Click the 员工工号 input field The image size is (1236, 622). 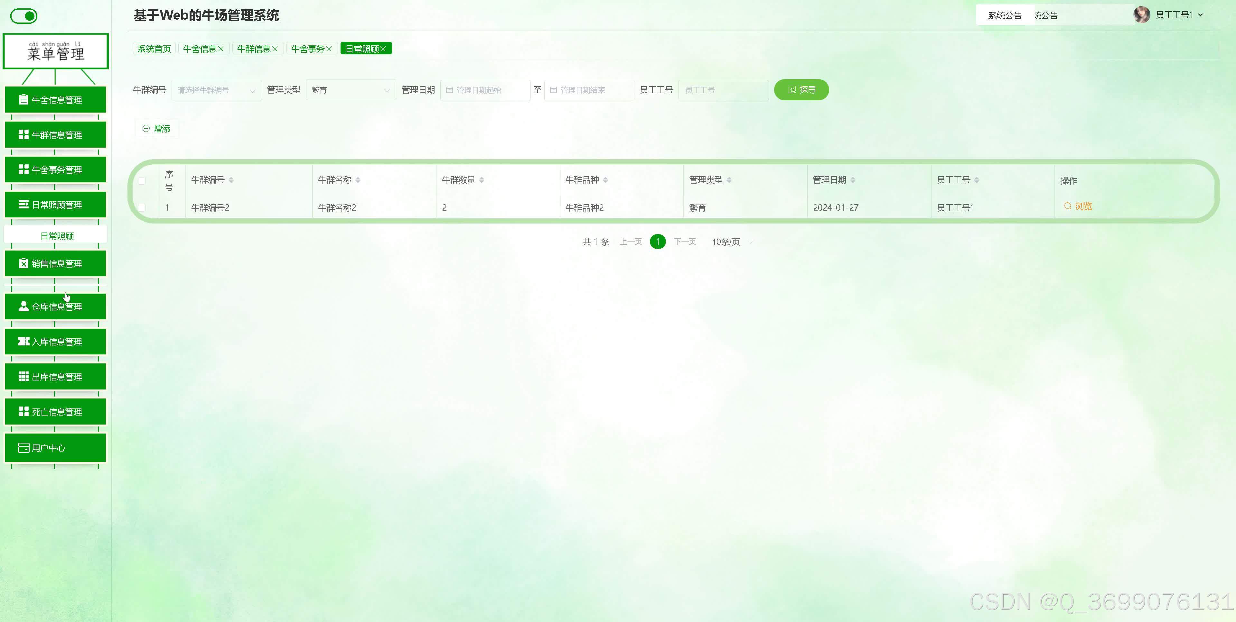723,90
